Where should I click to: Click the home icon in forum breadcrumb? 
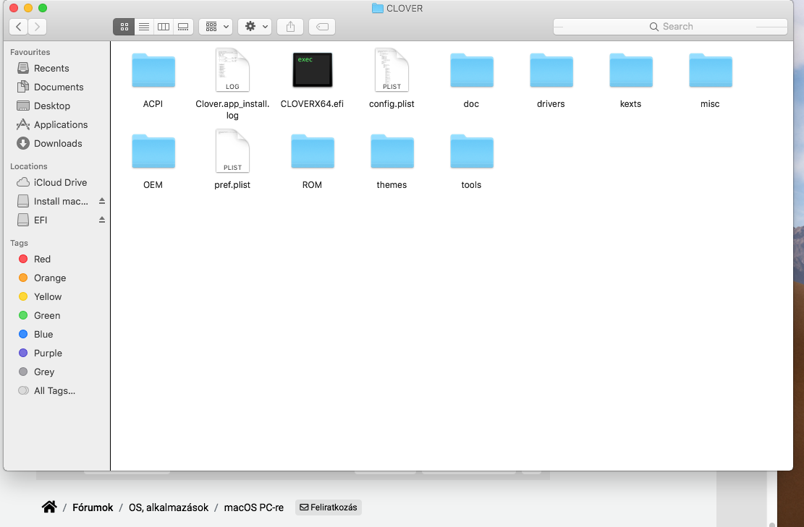coord(49,507)
